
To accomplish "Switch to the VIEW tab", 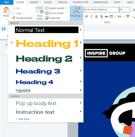I will point(117,2).
